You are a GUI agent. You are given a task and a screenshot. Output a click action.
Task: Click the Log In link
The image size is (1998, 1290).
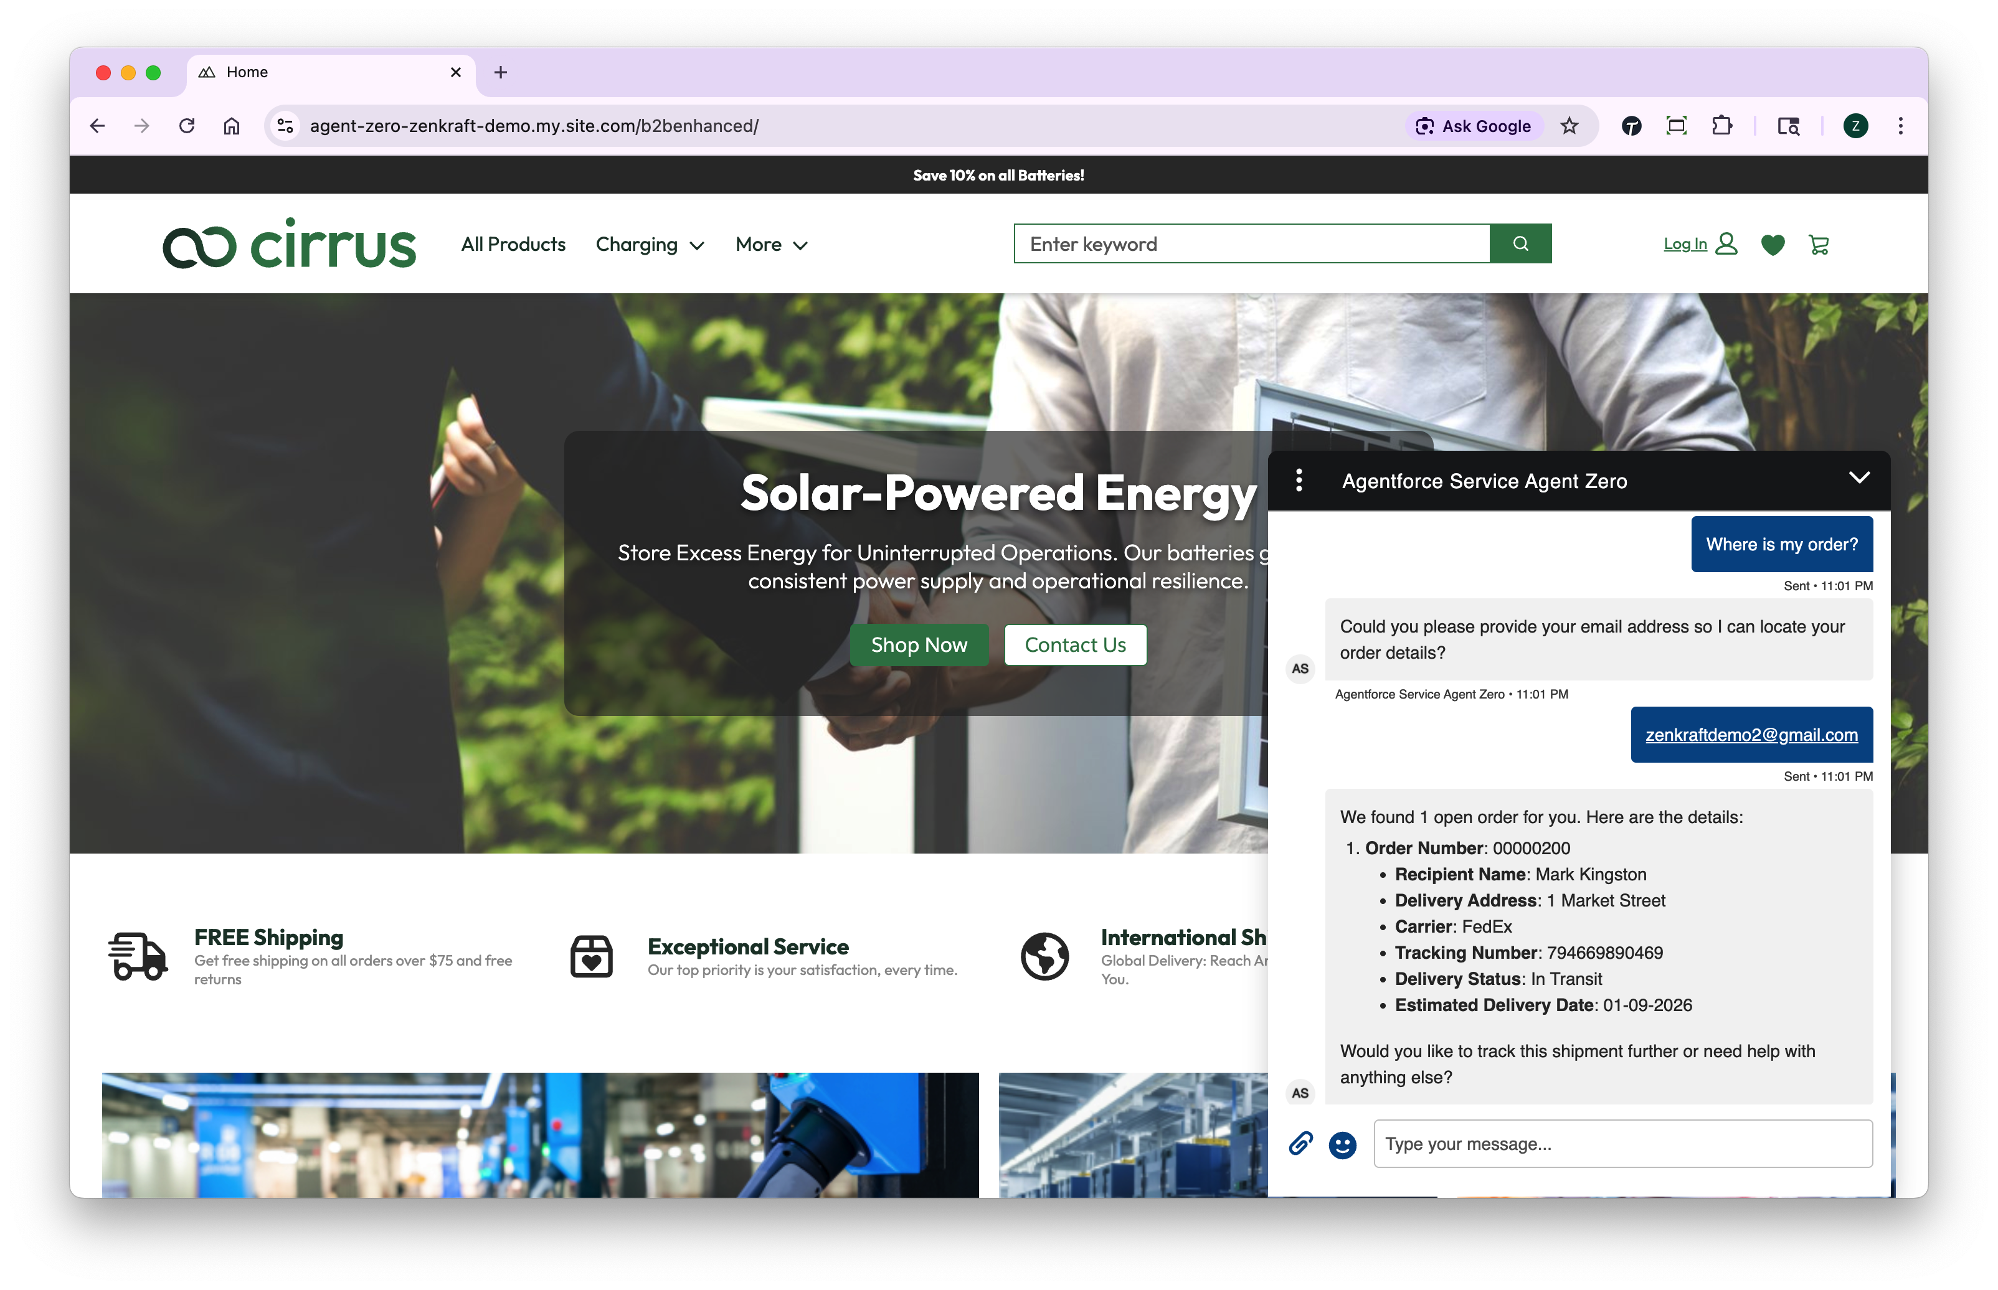1685,244
